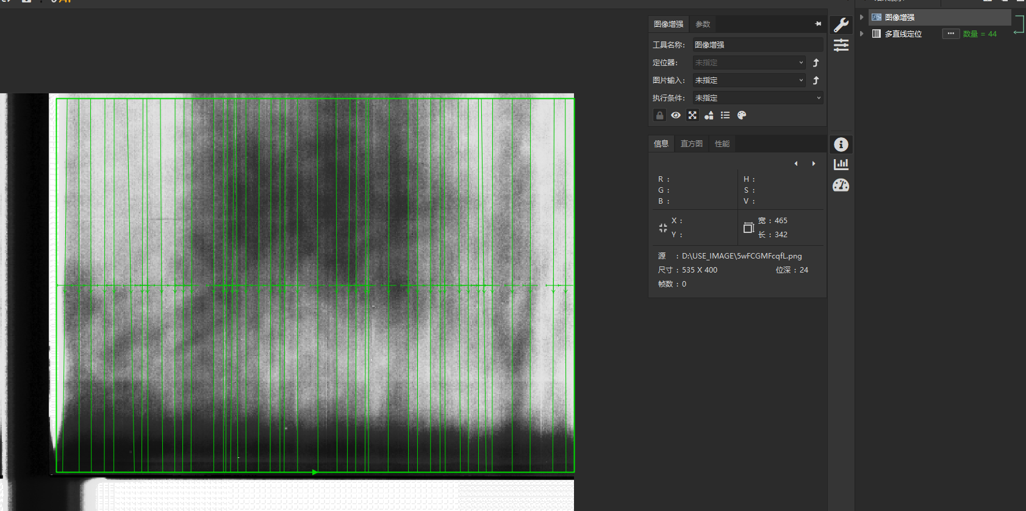
Task: Click the next right arrow in info panel
Action: (814, 163)
